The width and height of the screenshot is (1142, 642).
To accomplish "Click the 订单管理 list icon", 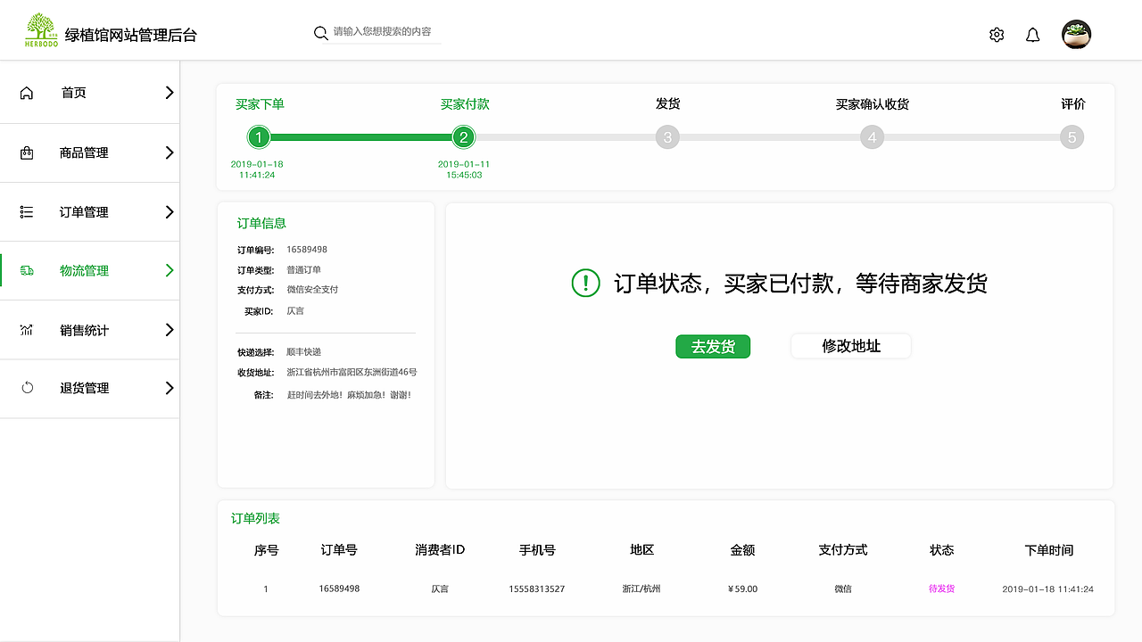I will [x=27, y=211].
